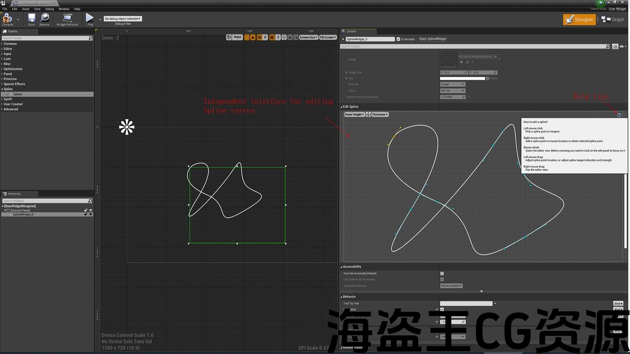The image size is (630, 354).
Task: Open the Asset menu
Action: 26,9
